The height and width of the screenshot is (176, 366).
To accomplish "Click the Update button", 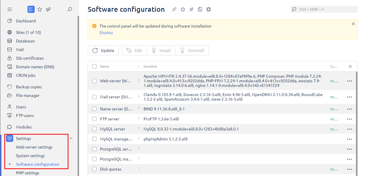I will click(103, 50).
